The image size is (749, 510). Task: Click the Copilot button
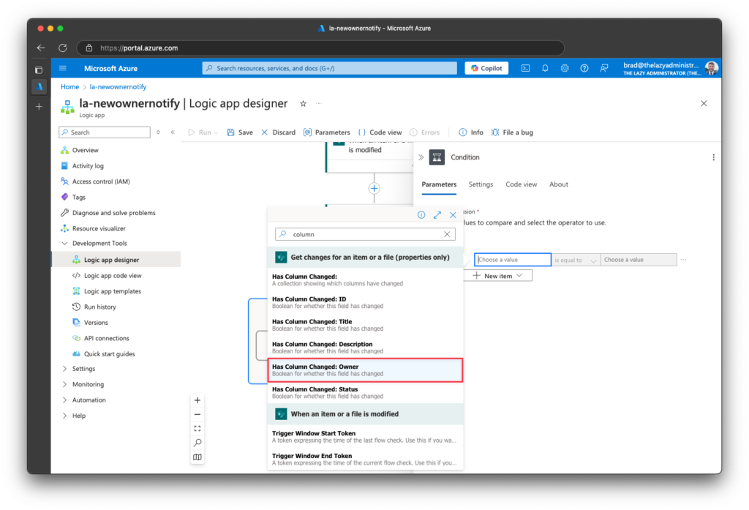(x=486, y=68)
